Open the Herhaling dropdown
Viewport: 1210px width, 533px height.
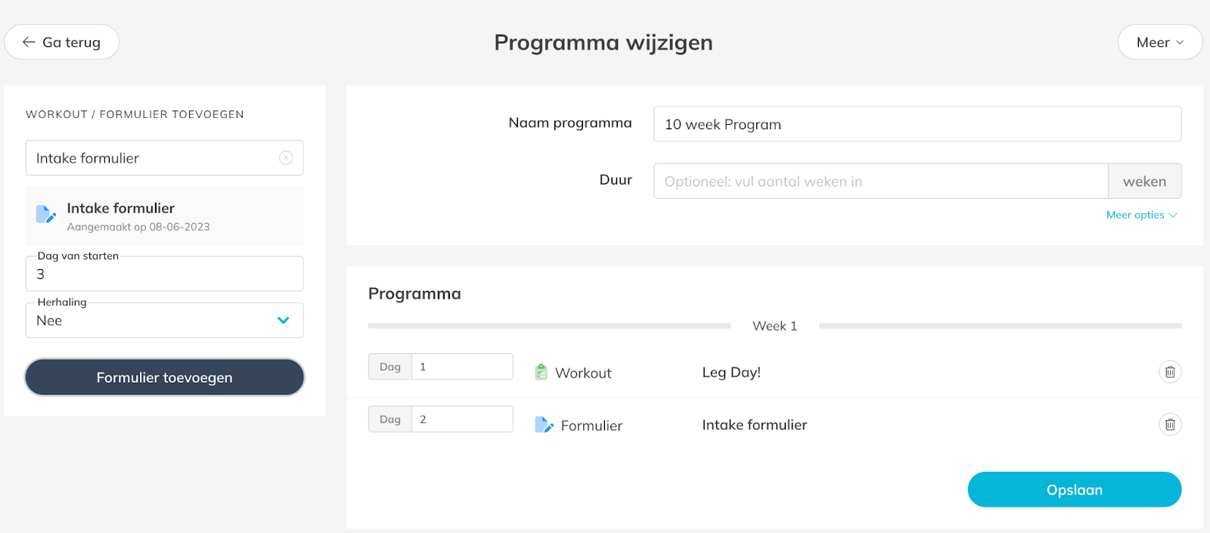pos(165,321)
